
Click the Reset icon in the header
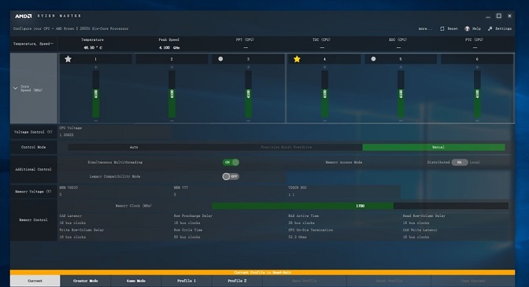442,28
